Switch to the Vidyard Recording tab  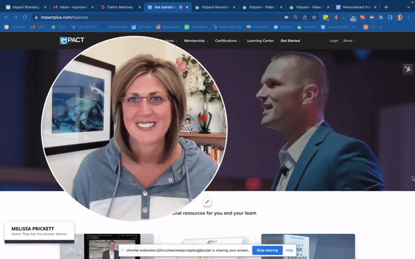(x=216, y=7)
